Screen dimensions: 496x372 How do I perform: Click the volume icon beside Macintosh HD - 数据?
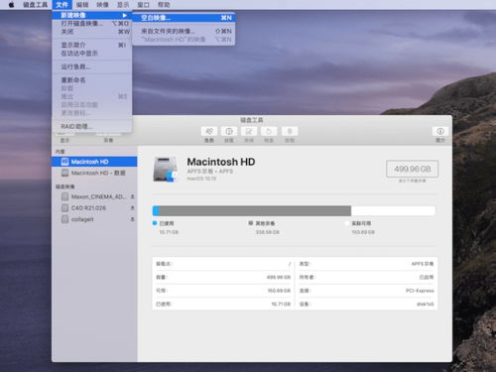point(65,173)
